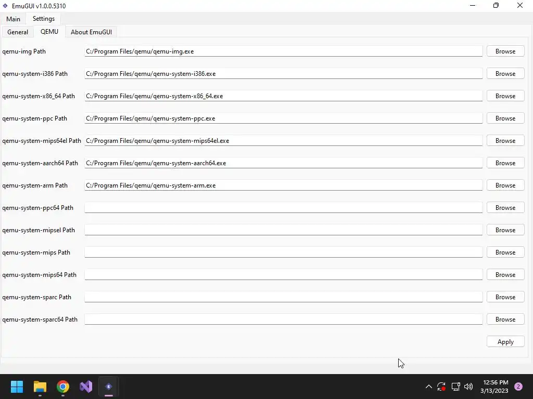Browse for qemu-system-mipsel path

click(x=505, y=230)
